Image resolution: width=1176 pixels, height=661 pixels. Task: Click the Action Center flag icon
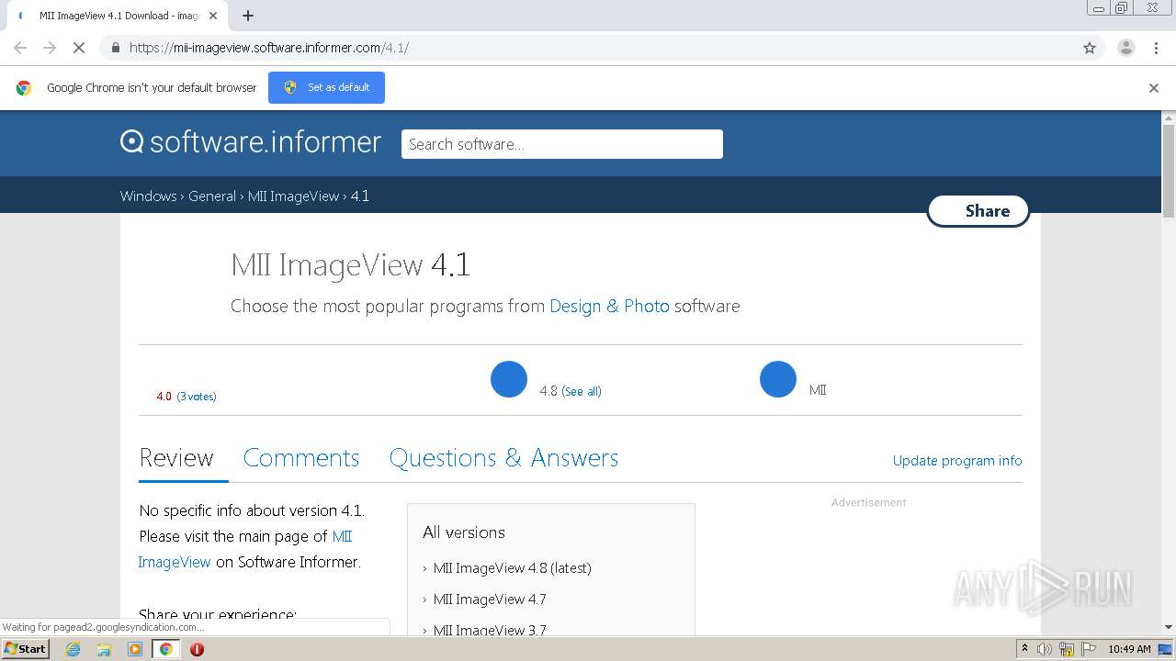1089,649
